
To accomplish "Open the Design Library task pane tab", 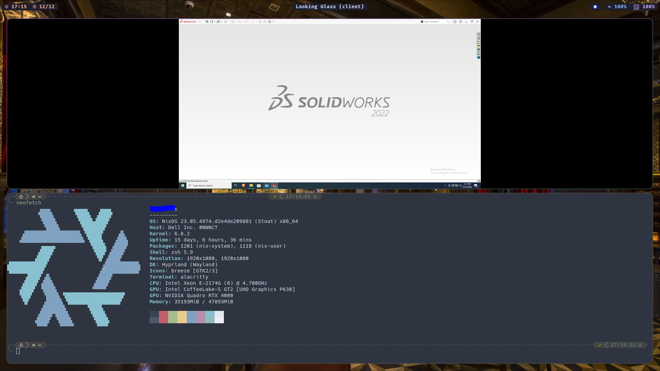I will click(x=478, y=38).
